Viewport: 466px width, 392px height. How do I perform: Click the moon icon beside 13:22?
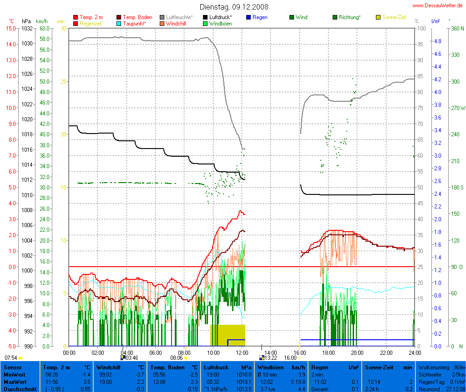tap(261, 358)
